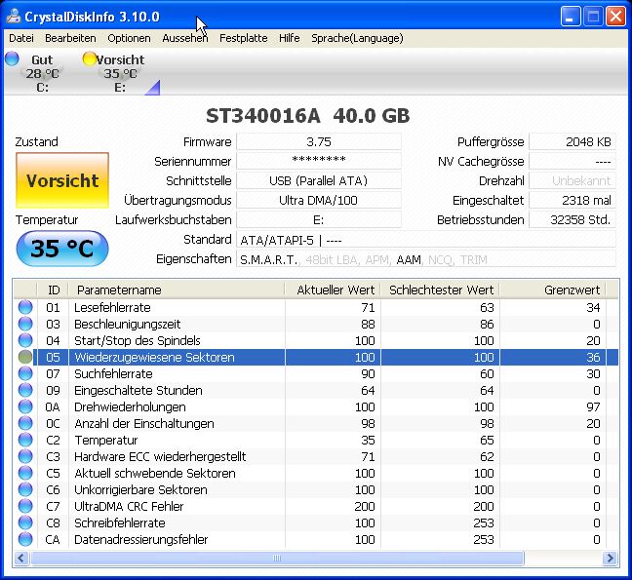Click the ID column header

(54, 290)
